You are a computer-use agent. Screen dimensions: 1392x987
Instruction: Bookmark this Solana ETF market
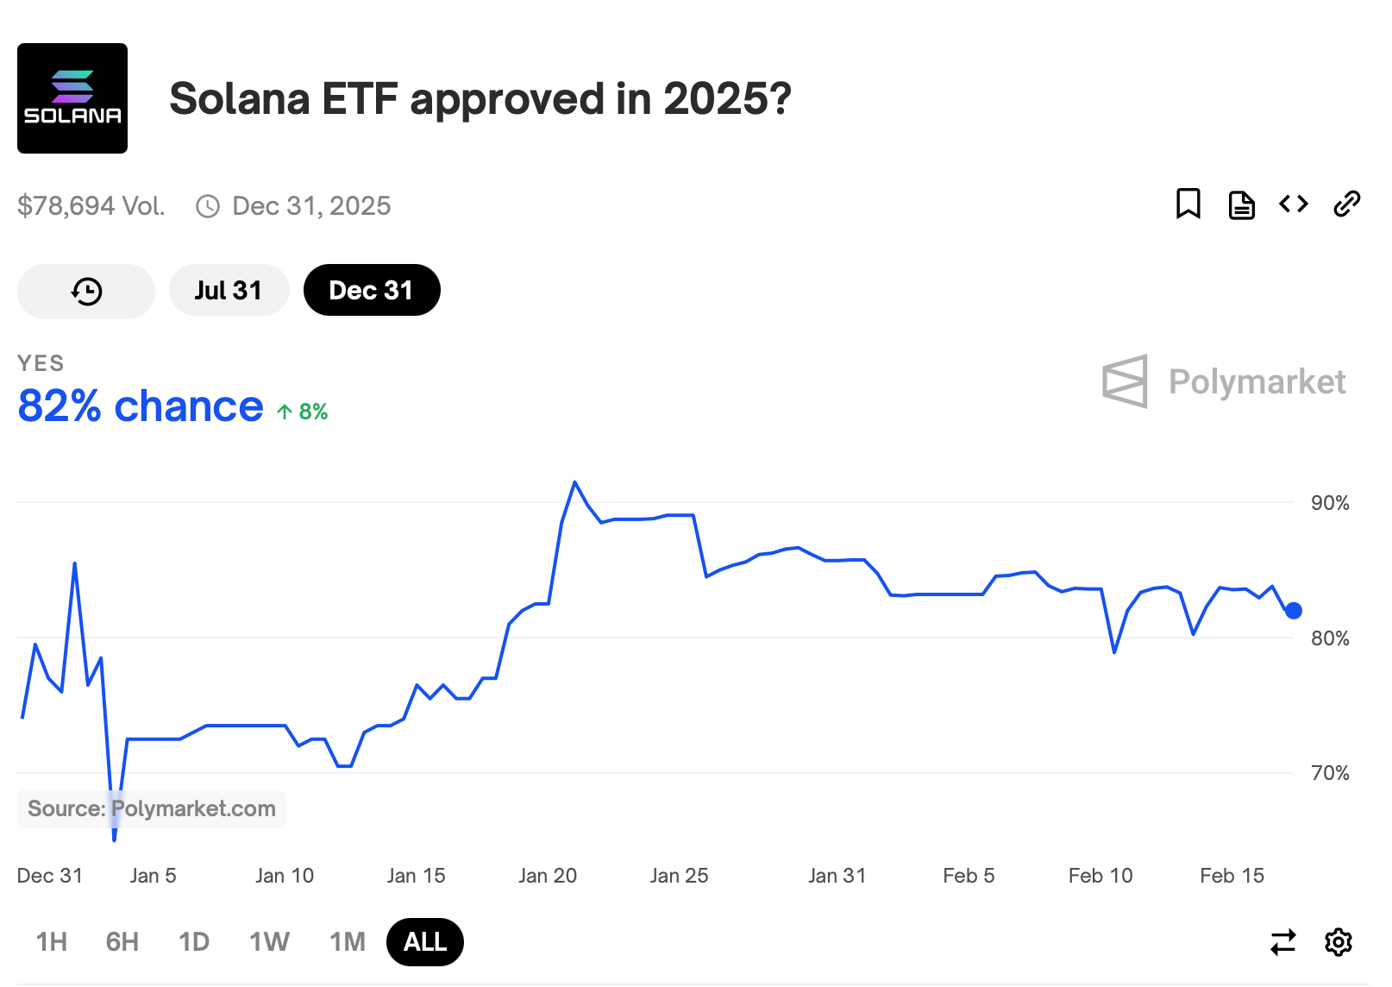click(x=1188, y=204)
